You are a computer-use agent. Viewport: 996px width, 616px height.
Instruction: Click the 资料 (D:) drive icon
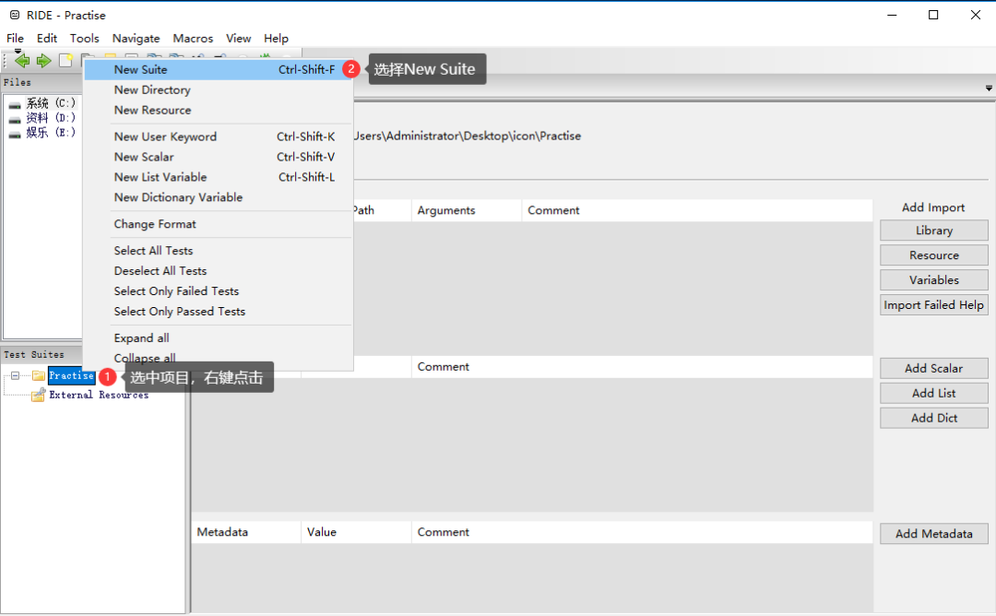[x=14, y=118]
